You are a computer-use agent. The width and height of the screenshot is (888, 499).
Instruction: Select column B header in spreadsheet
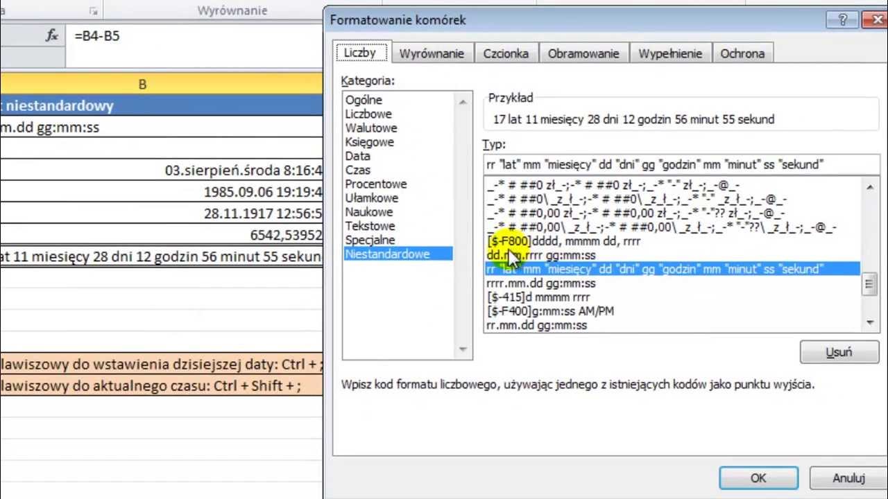pyautogui.click(x=161, y=85)
